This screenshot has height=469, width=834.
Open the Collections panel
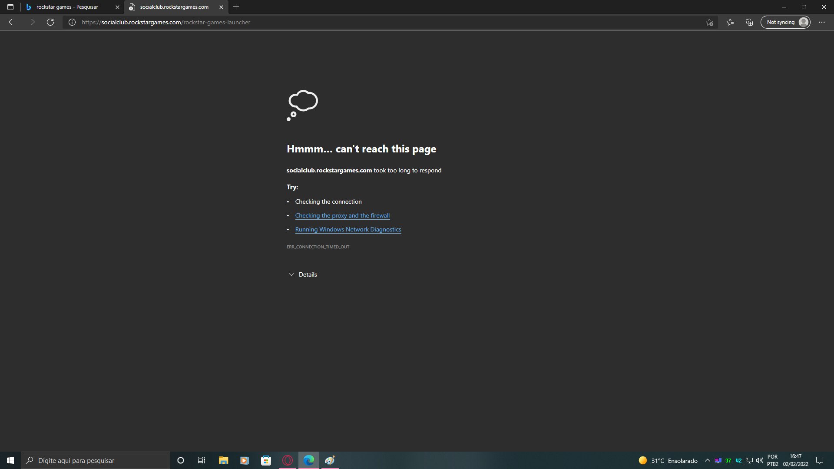point(749,22)
